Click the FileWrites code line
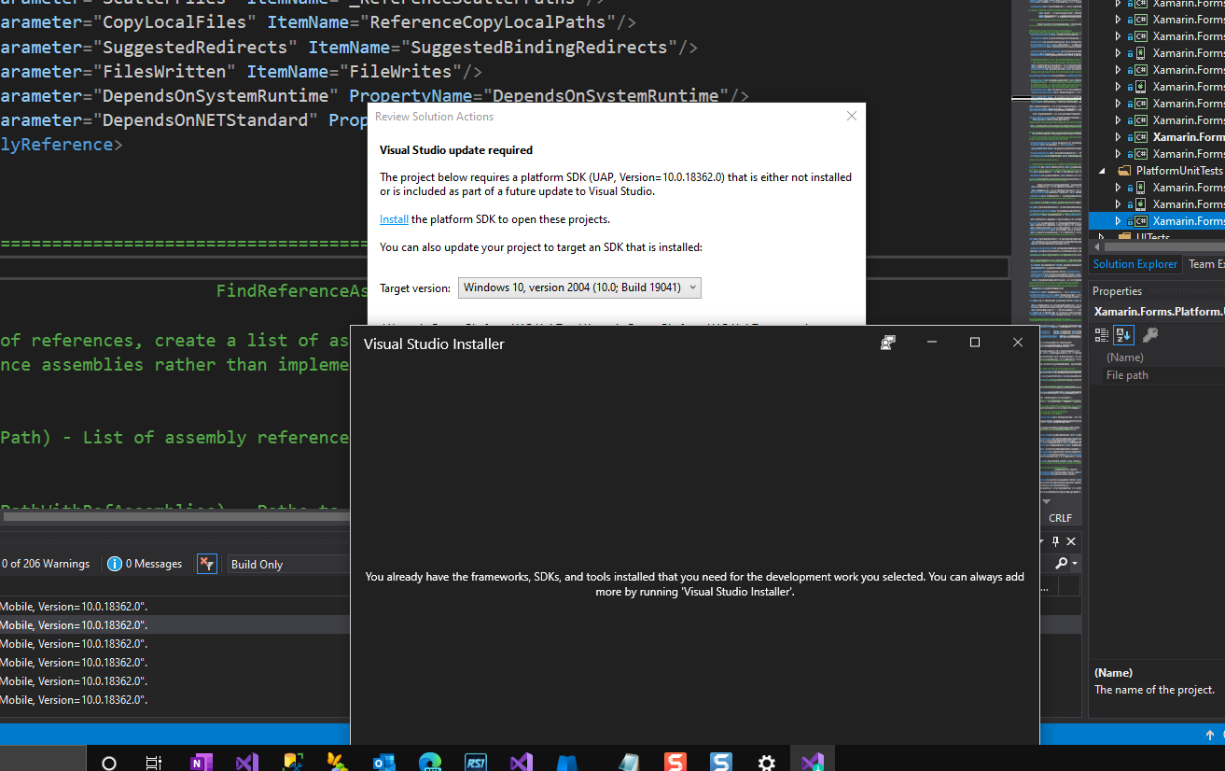The image size is (1225, 771). point(241,71)
